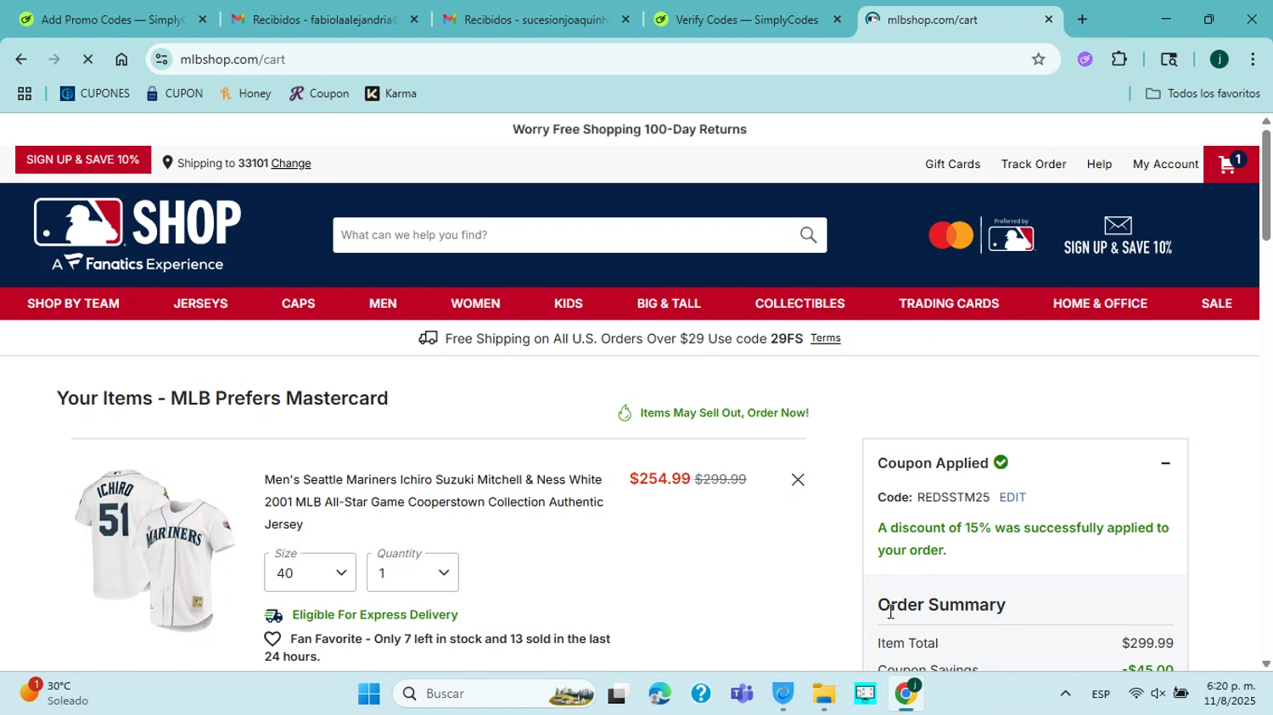Open My Account
The height and width of the screenshot is (715, 1273).
[1165, 165]
